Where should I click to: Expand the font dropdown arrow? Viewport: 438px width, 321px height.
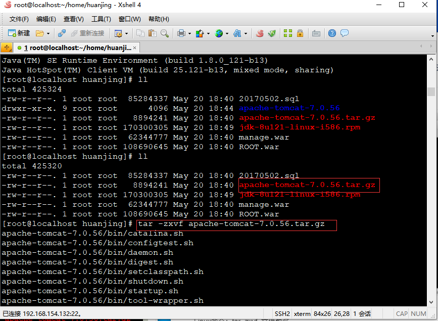246,33
